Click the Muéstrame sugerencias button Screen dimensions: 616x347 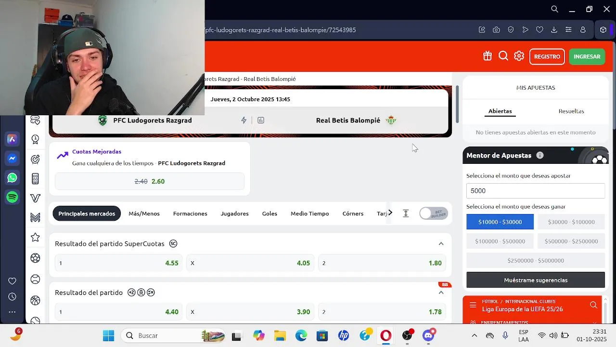click(x=536, y=280)
